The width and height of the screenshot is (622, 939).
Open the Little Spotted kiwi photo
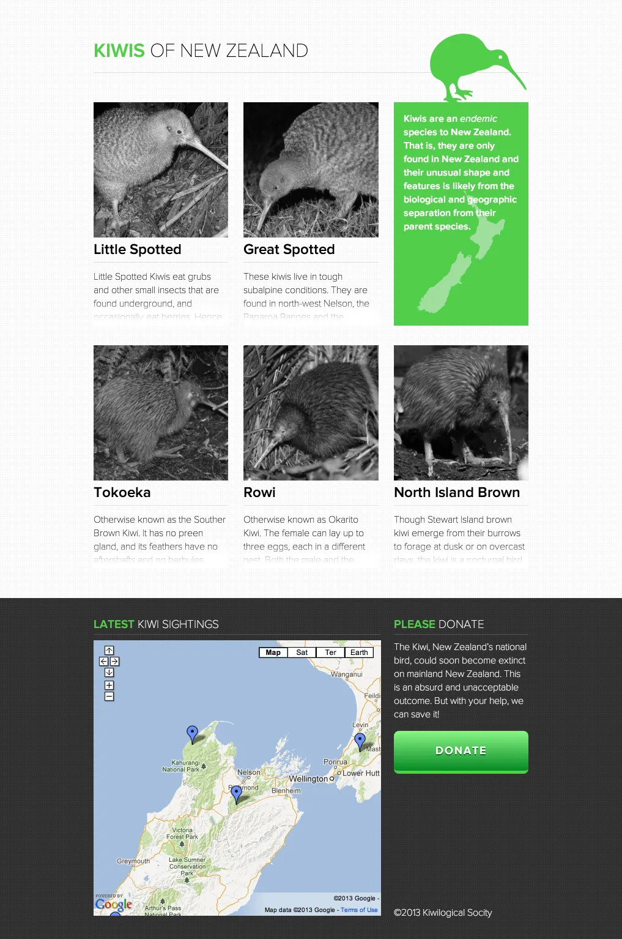tap(161, 170)
